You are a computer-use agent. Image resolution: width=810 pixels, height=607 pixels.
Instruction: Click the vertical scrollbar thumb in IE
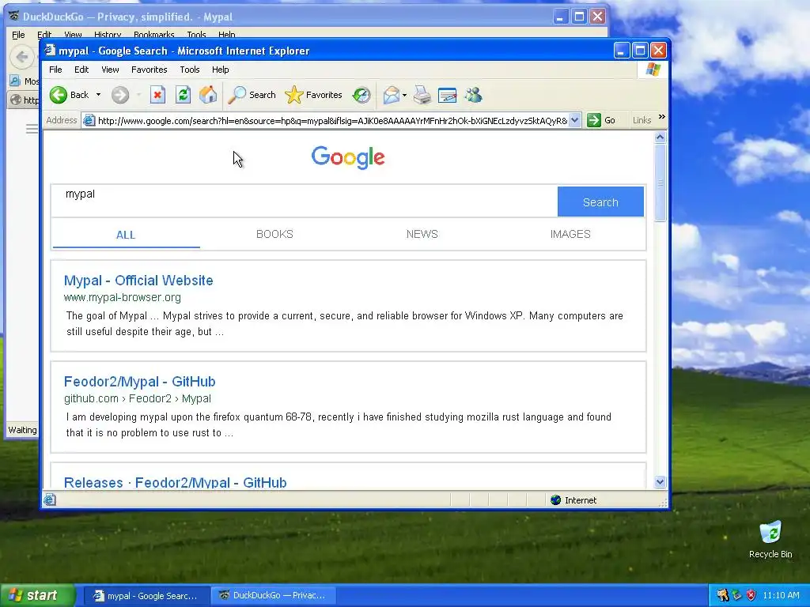click(x=660, y=183)
